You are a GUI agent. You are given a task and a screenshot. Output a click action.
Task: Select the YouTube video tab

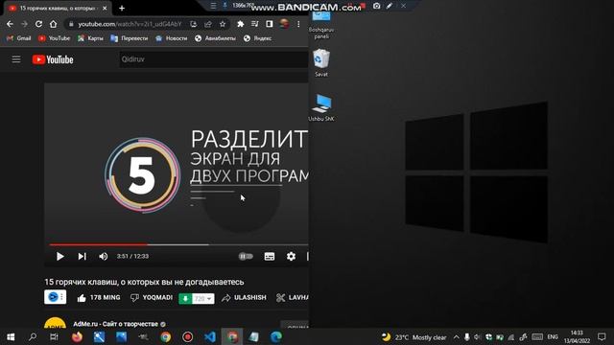click(x=58, y=8)
